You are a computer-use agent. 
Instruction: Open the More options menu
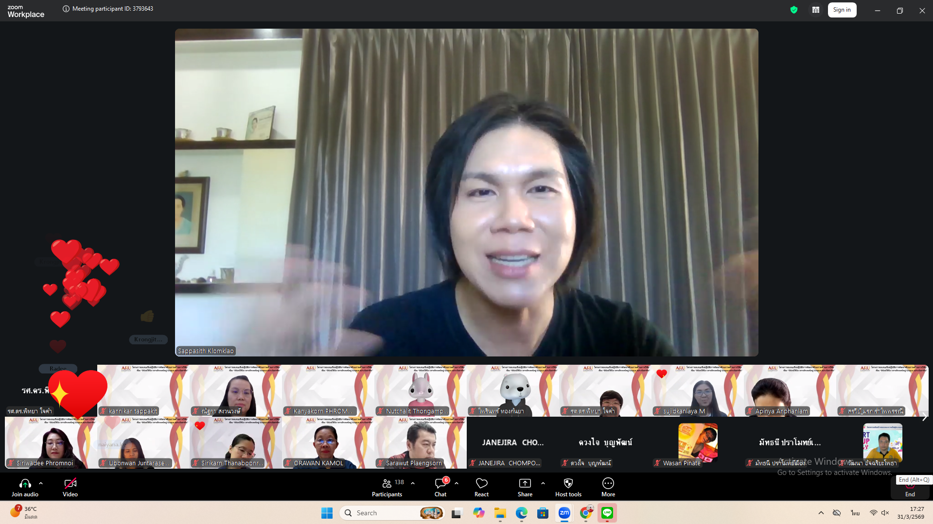[608, 483]
